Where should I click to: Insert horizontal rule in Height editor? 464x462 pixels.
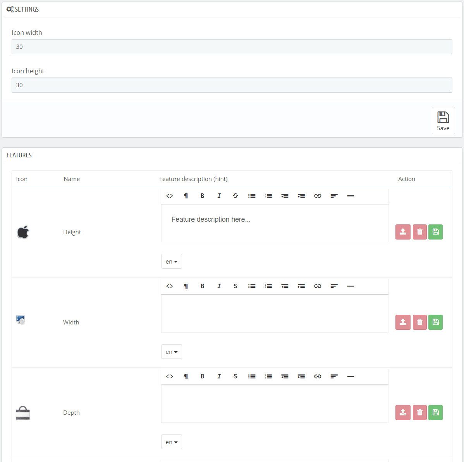[x=351, y=196]
